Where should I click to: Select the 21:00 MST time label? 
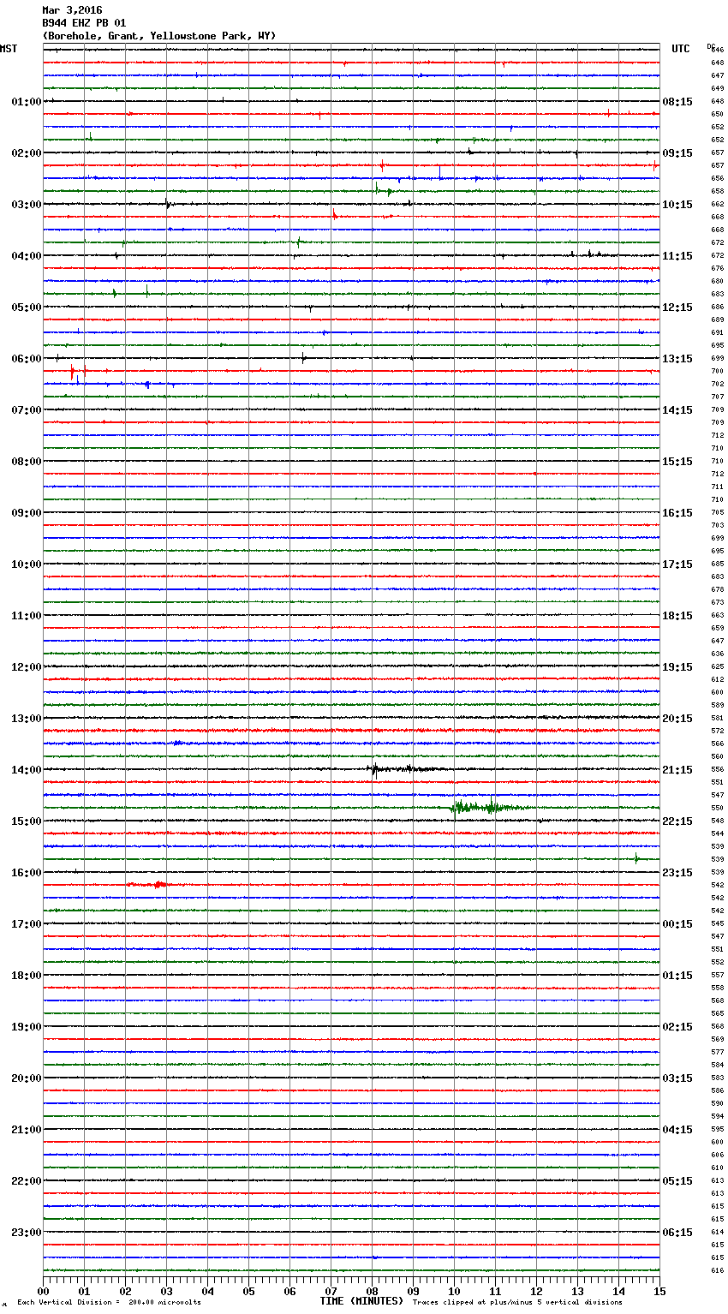[x=27, y=1130]
